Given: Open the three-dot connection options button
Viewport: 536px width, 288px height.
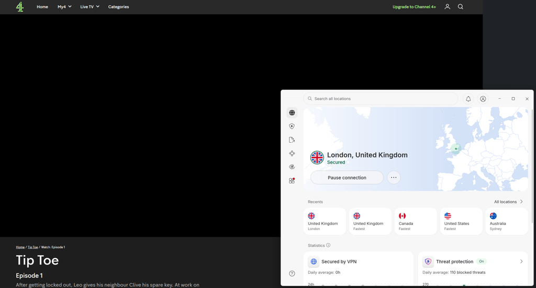Looking at the screenshot, I should (x=394, y=177).
